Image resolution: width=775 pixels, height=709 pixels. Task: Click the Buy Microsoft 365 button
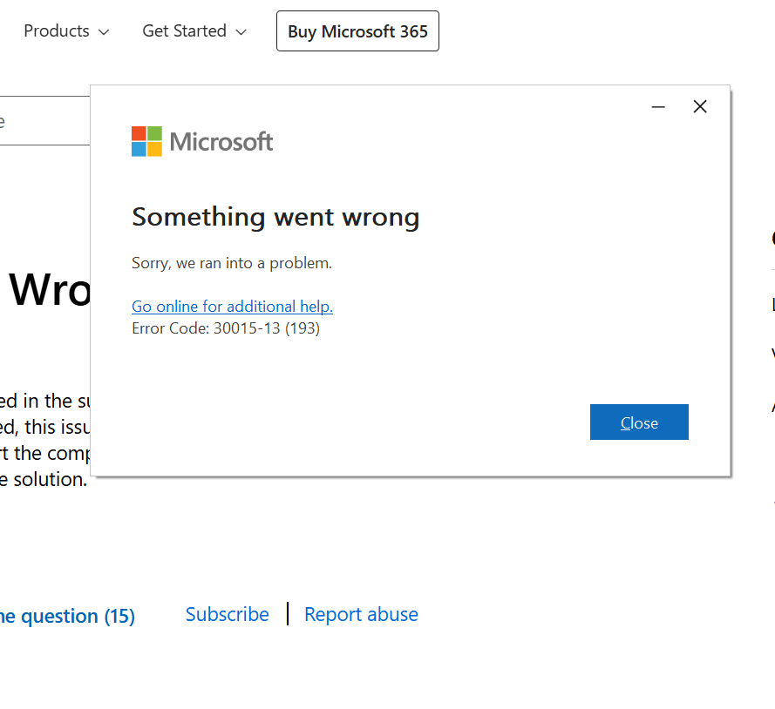pyautogui.click(x=357, y=31)
